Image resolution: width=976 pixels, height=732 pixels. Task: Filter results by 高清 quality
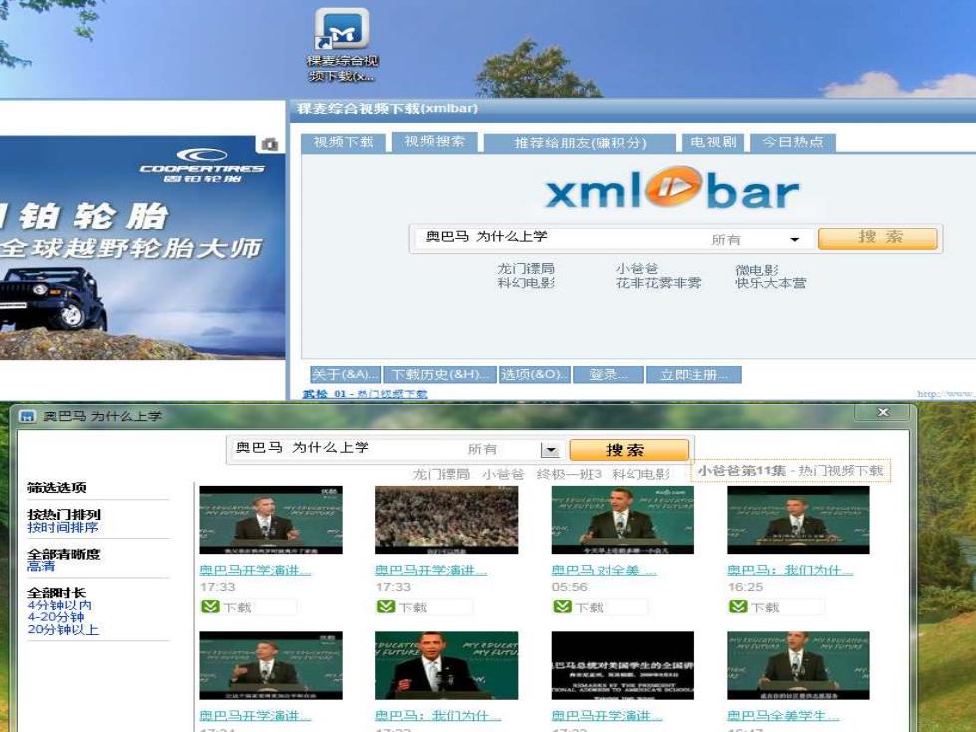(41, 566)
